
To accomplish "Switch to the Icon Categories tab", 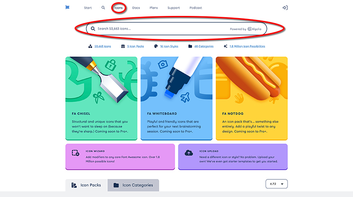I will pyautogui.click(x=134, y=185).
